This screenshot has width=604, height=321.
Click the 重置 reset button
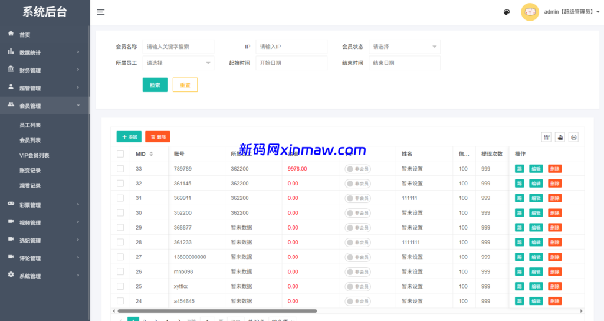(185, 85)
